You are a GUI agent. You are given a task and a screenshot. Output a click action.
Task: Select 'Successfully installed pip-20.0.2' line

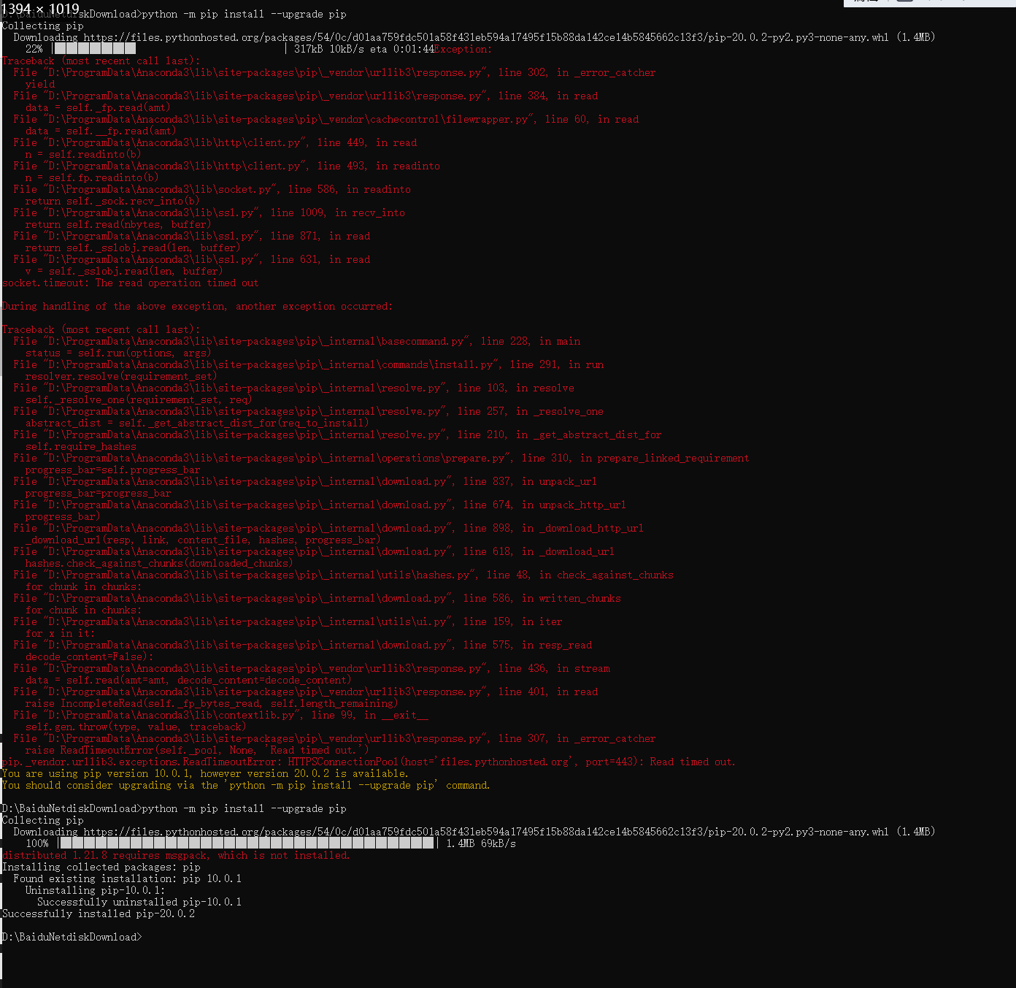coord(98,914)
